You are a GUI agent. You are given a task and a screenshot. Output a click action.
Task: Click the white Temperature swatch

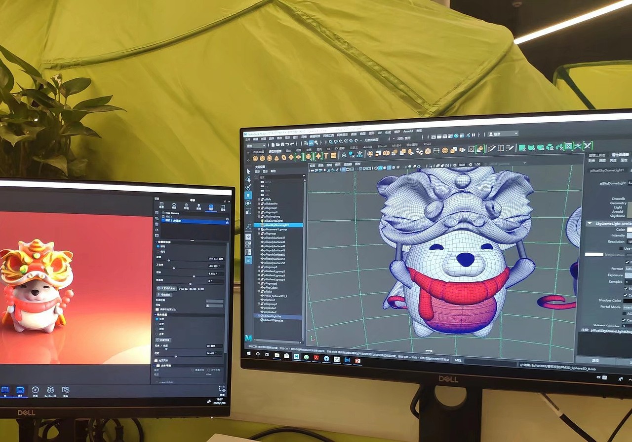point(594,255)
